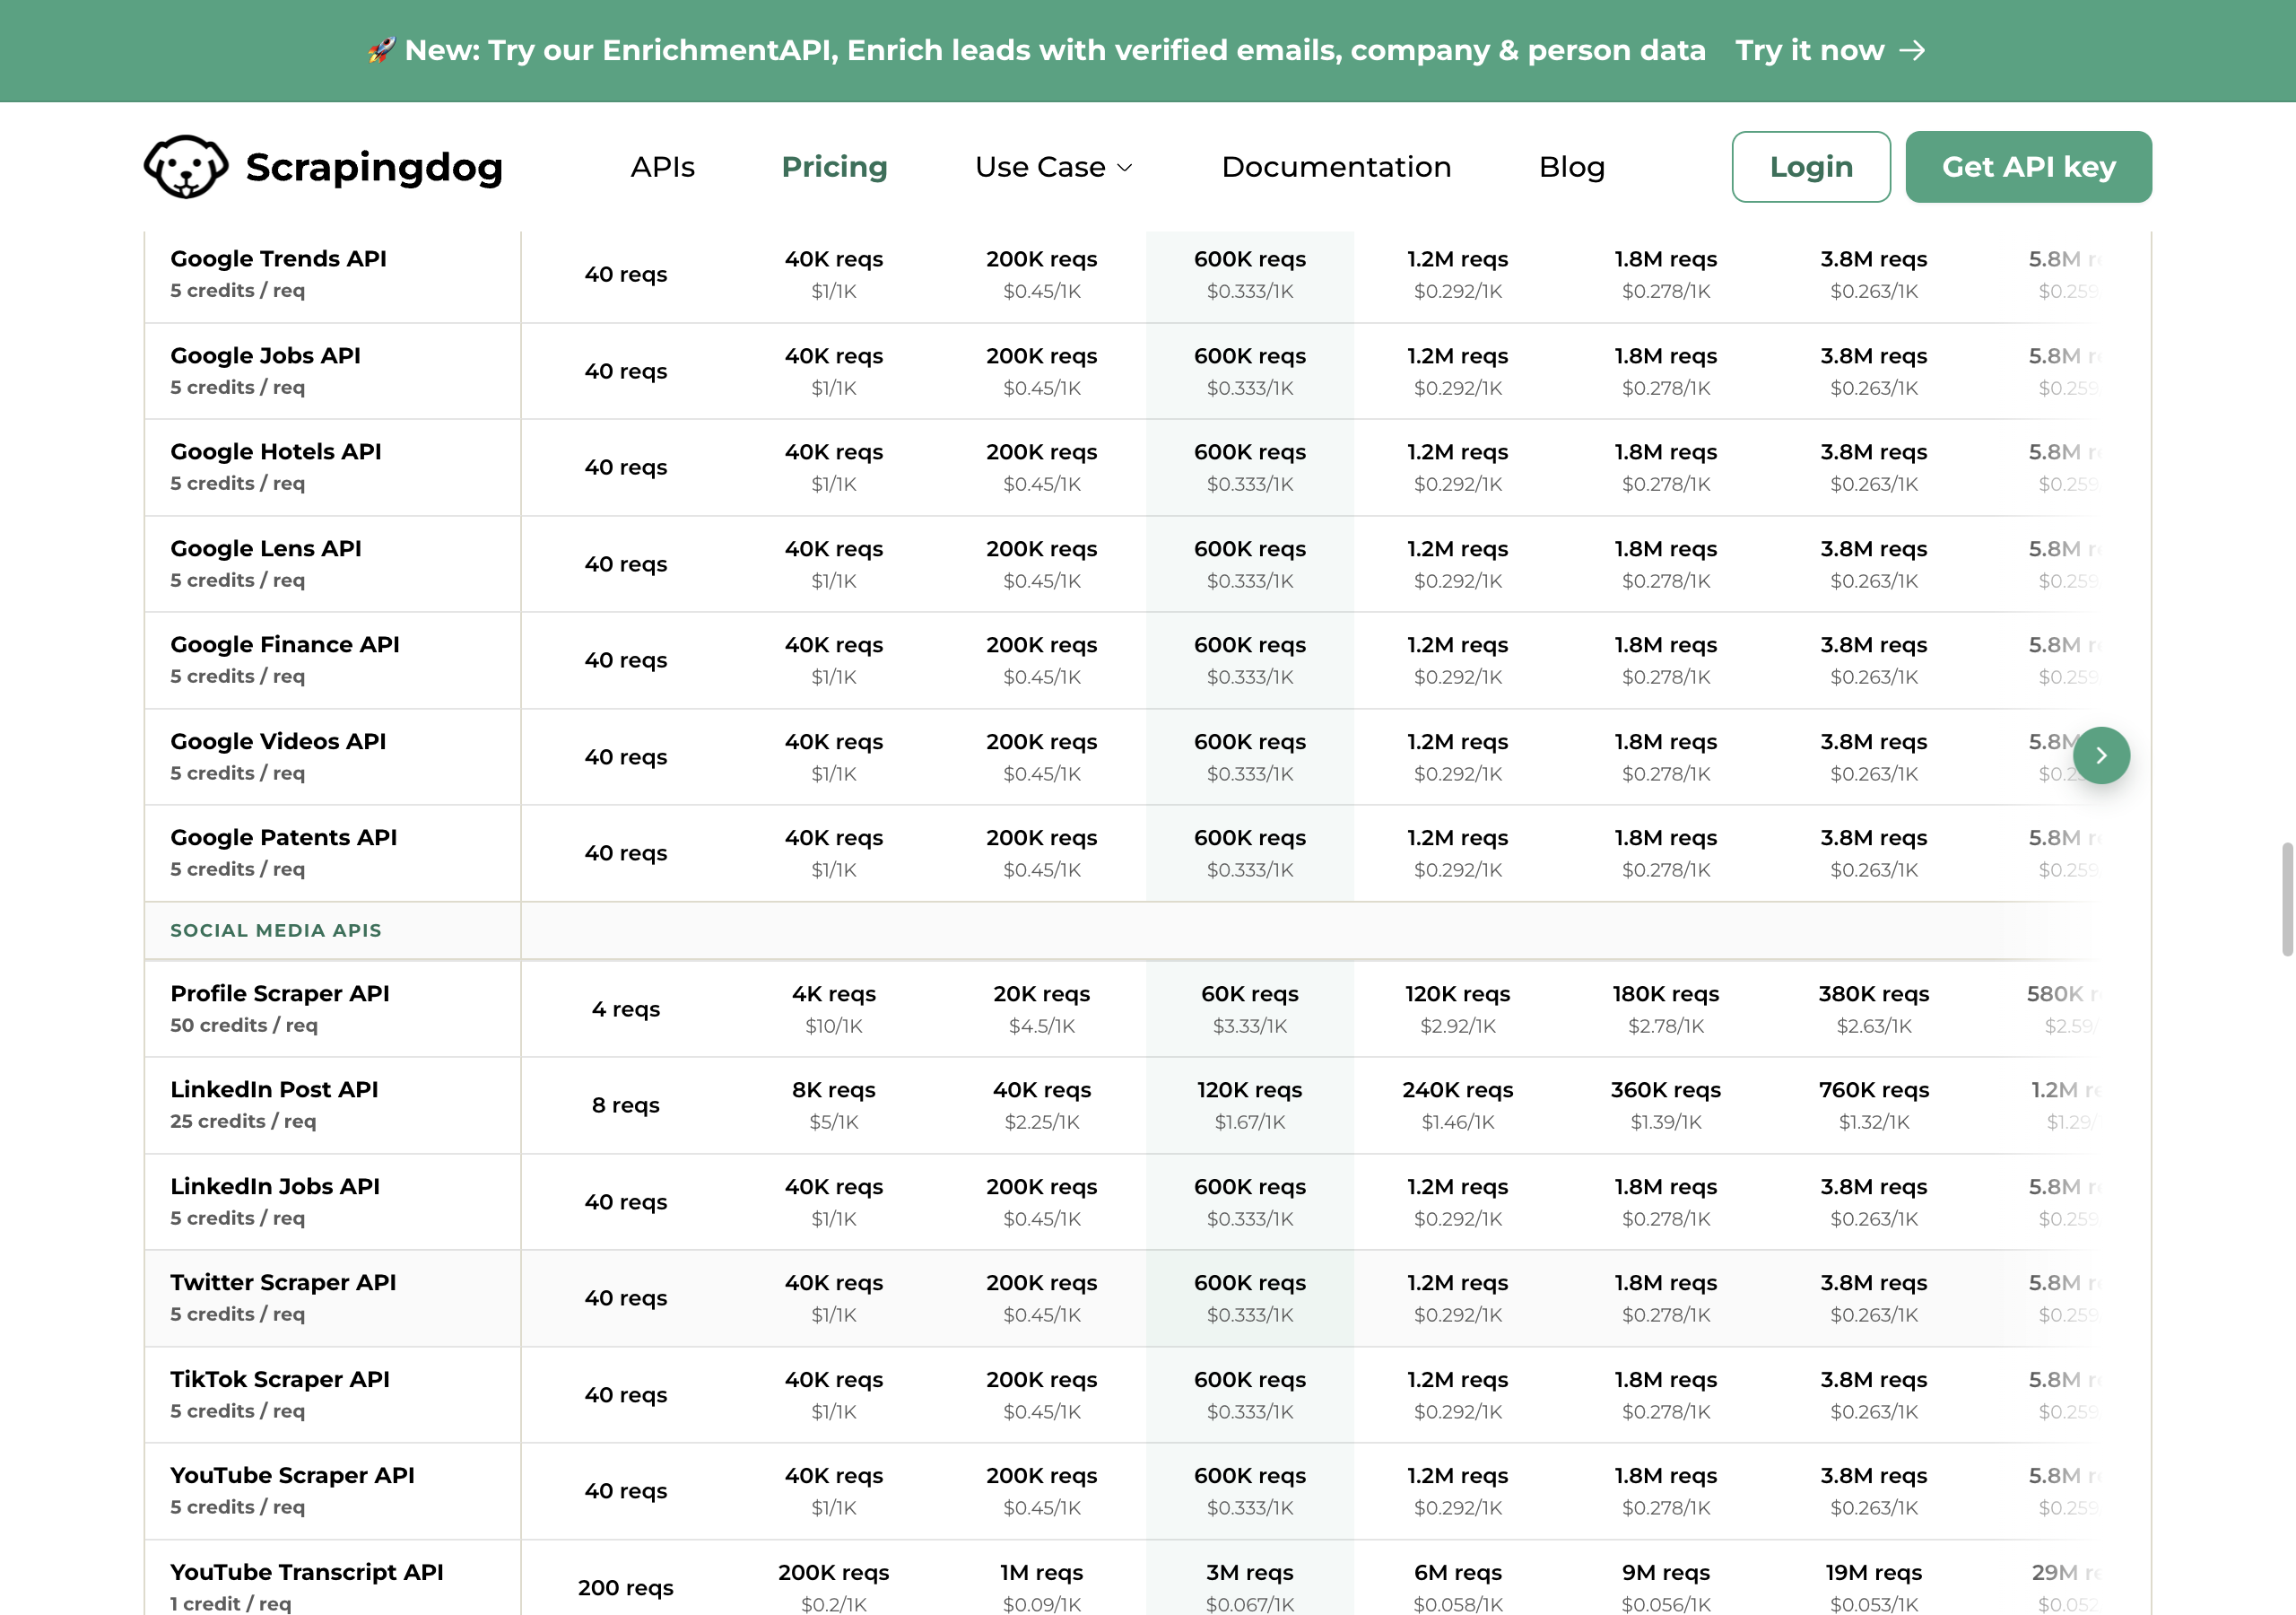Click '600K reqs' in TikTok Scraper row
This screenshot has height=1615, width=2296.
[1250, 1381]
